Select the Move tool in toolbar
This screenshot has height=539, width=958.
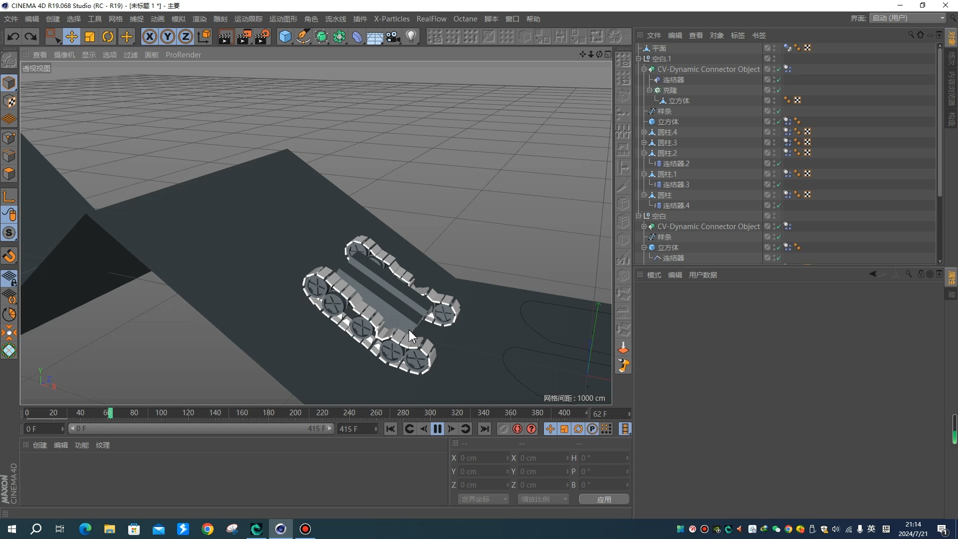[71, 36]
